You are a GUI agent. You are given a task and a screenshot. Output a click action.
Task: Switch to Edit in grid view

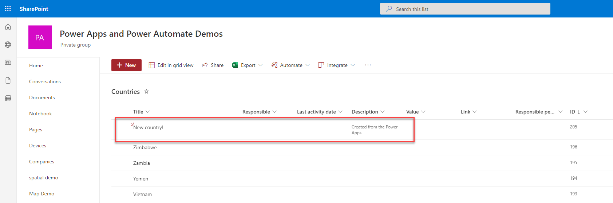(x=171, y=65)
